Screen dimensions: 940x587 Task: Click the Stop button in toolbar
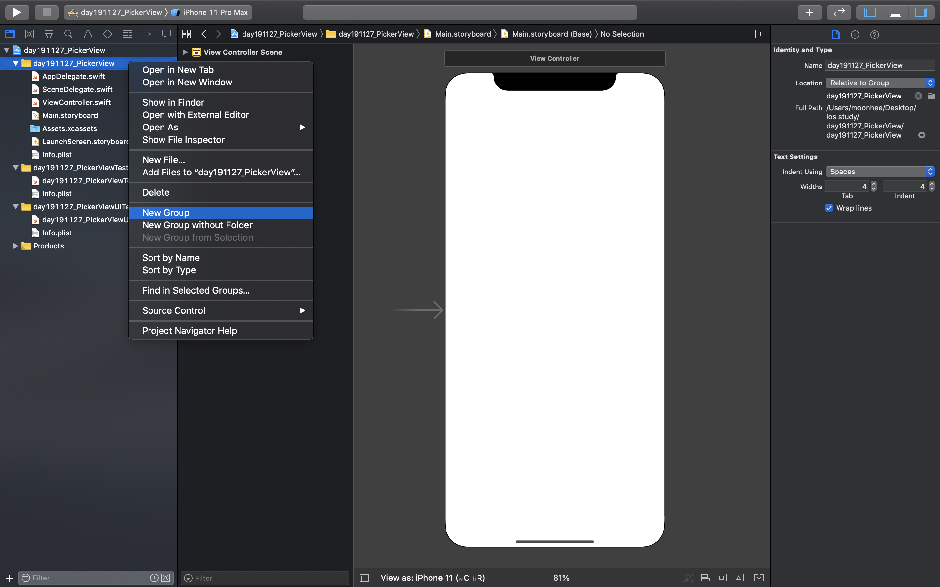click(47, 12)
